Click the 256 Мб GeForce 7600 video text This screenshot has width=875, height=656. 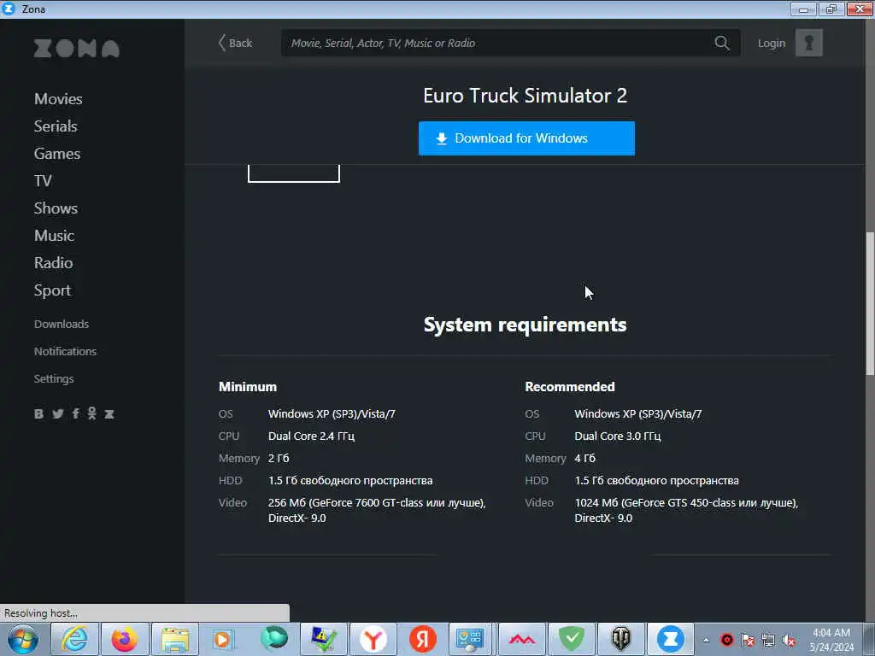click(377, 511)
